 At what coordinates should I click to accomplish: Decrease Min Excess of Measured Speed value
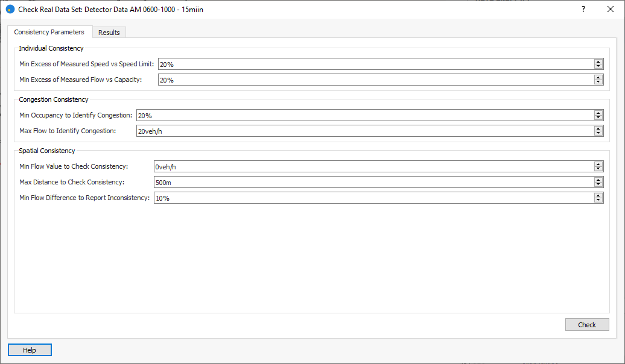598,66
